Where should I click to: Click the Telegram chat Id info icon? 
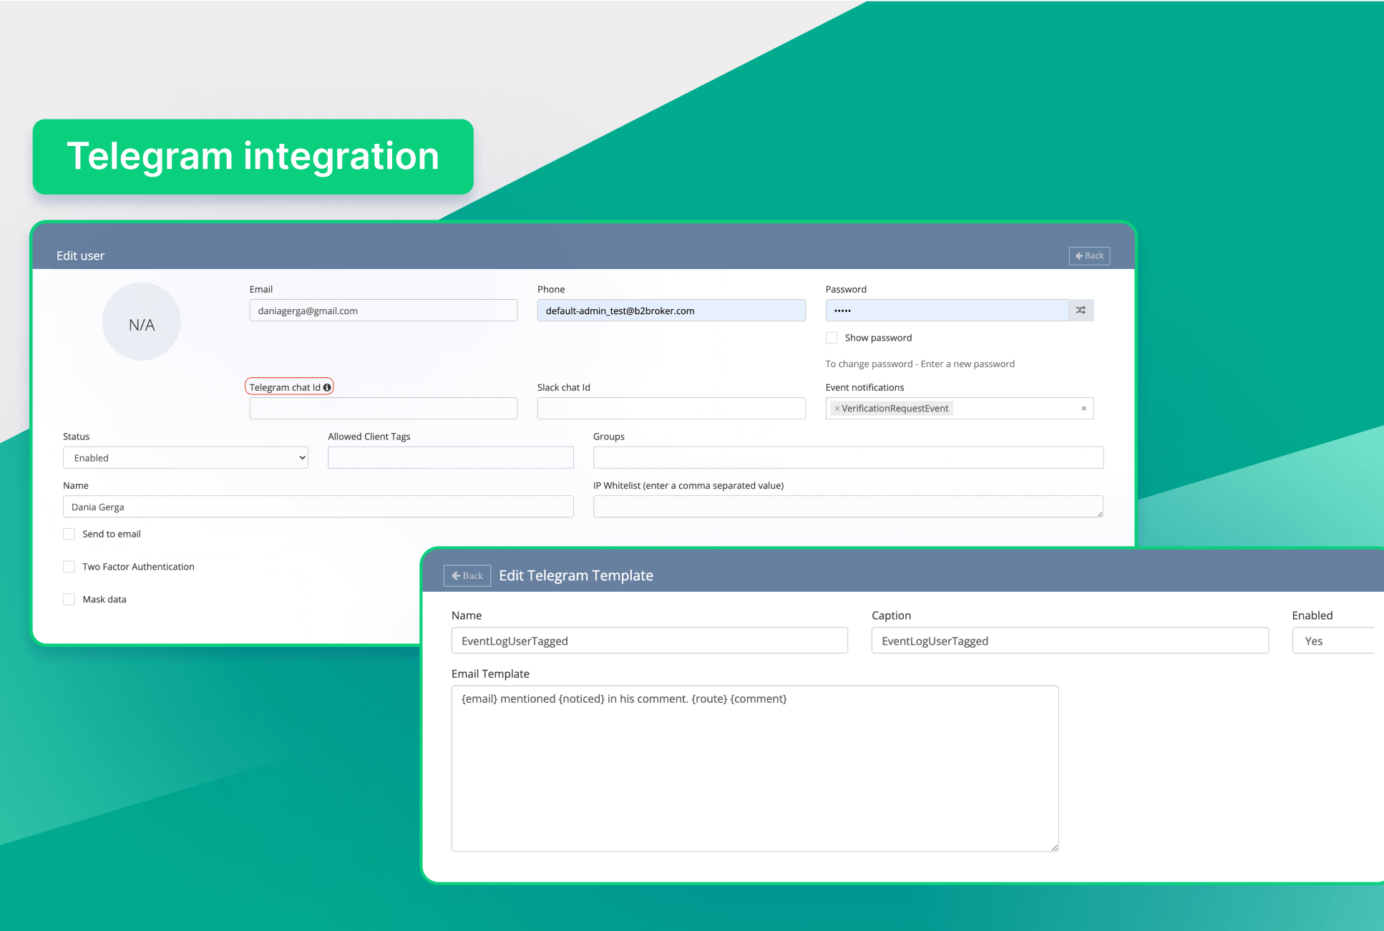coord(327,387)
